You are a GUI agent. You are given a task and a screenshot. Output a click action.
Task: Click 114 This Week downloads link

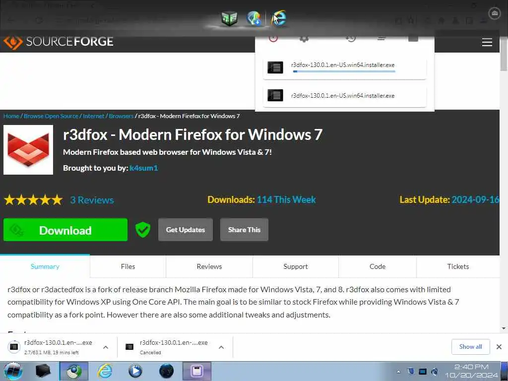(x=286, y=199)
